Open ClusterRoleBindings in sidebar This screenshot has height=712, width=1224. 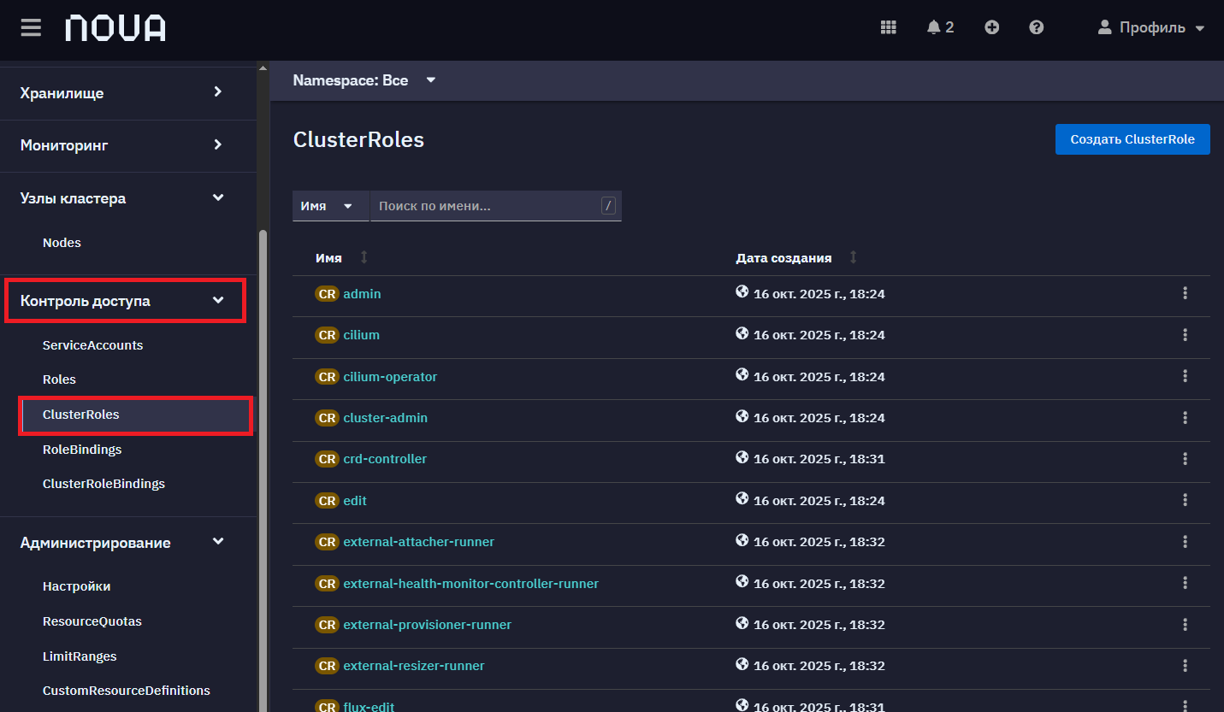click(x=103, y=484)
